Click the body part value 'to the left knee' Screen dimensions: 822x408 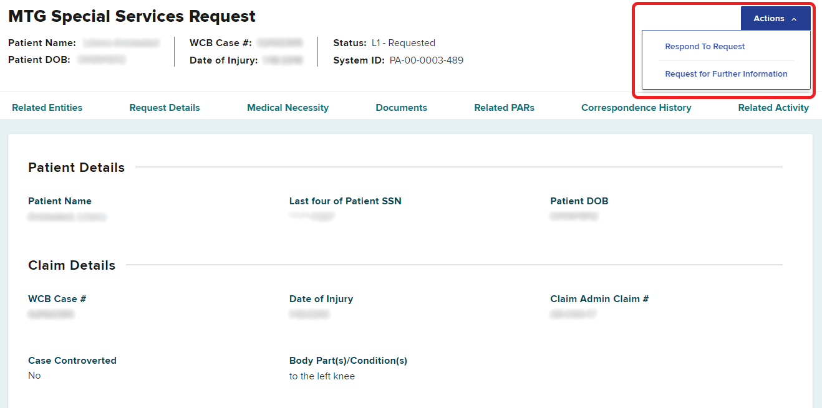click(x=322, y=376)
